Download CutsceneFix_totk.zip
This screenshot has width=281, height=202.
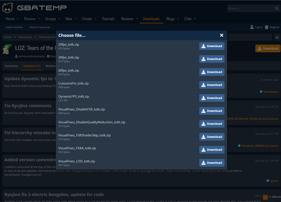(212, 85)
